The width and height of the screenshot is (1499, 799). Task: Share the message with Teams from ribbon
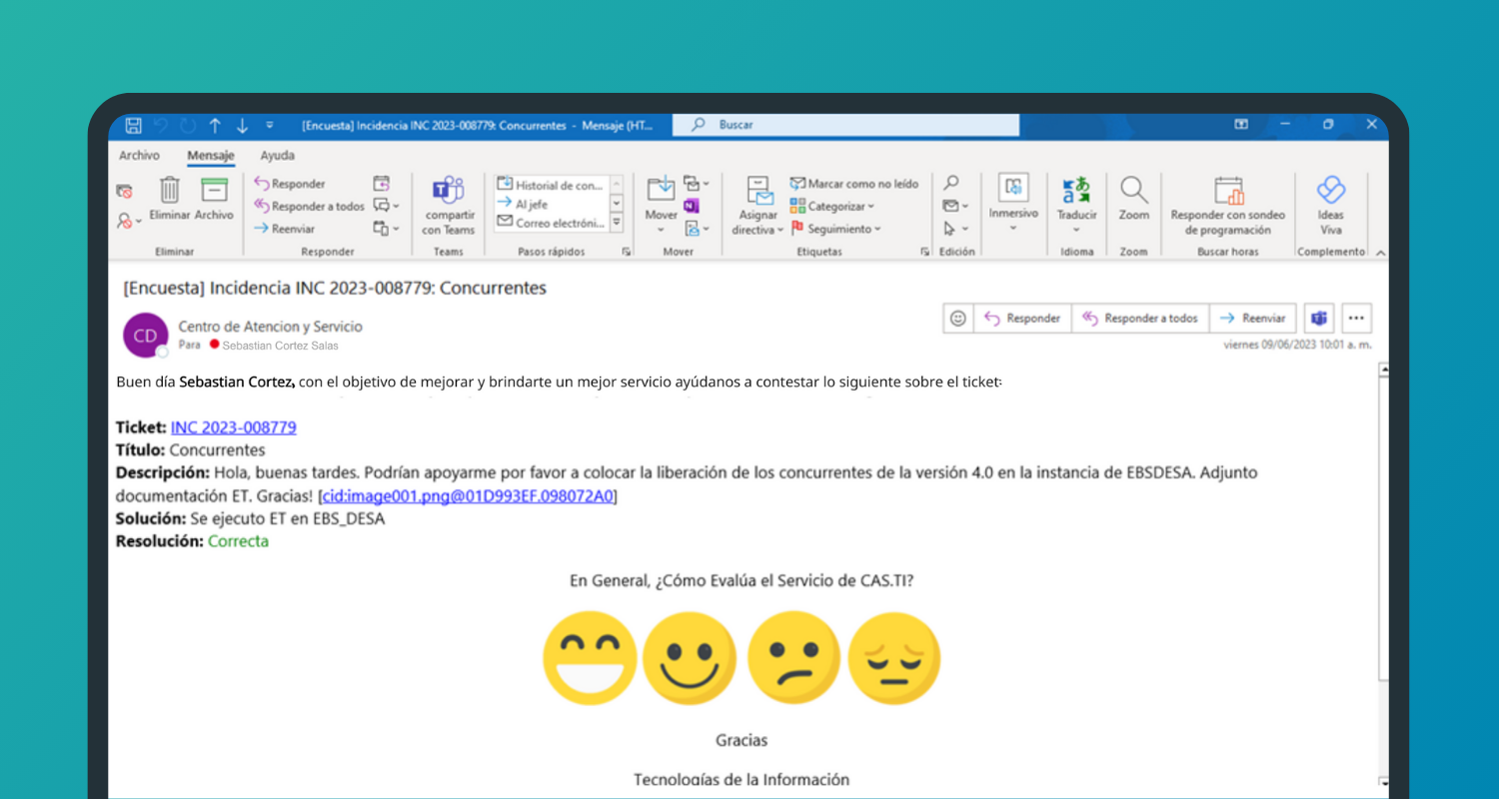pyautogui.click(x=448, y=207)
